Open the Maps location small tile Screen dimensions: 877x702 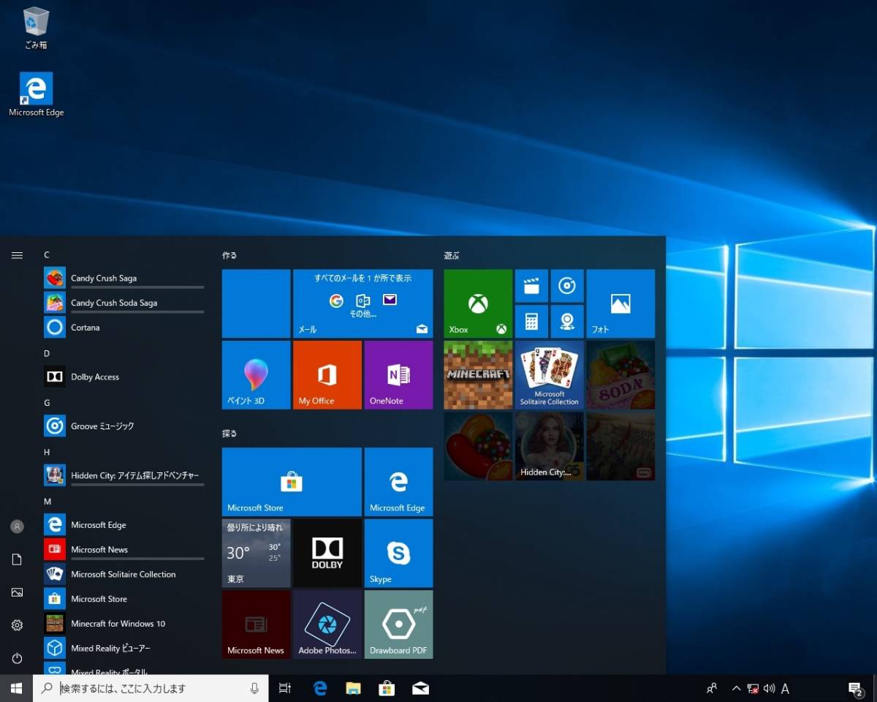tap(567, 322)
